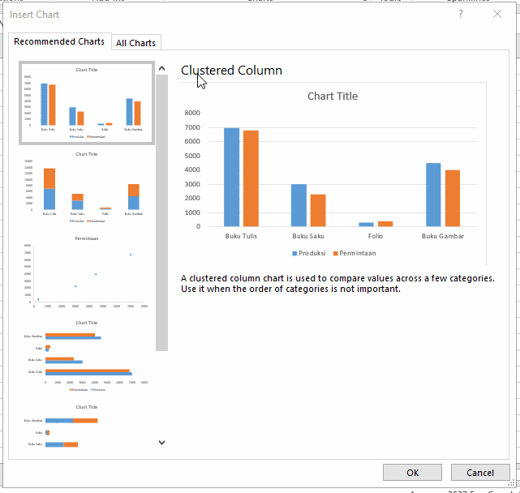This screenshot has height=493, width=520.
Task: Select the Permintaan scatter chart thumbnail
Action: coord(87,272)
